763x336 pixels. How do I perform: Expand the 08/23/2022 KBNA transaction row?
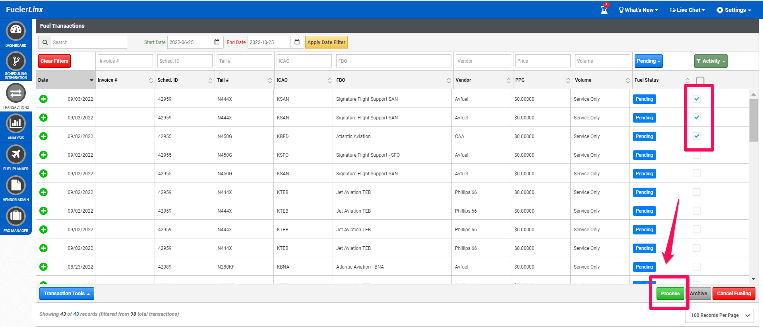[x=43, y=267]
